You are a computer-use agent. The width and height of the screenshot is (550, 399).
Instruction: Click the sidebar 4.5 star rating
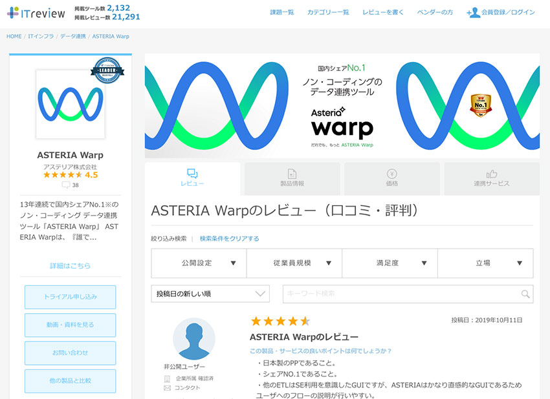71,175
